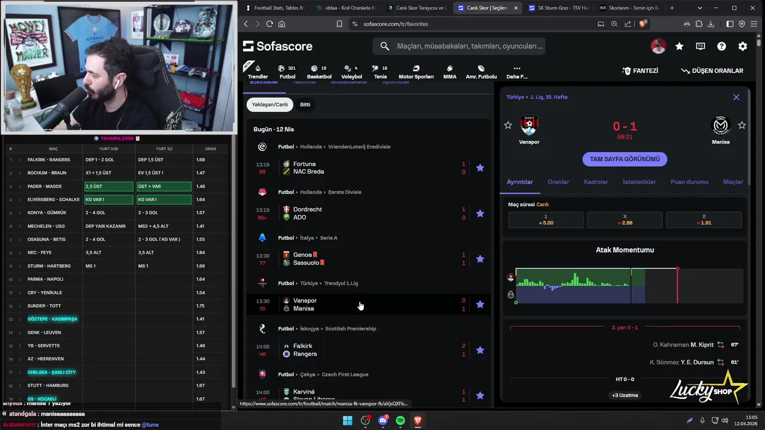Open Brave browser from taskbar
Viewport: 765px width, 430px height.
tap(418, 420)
